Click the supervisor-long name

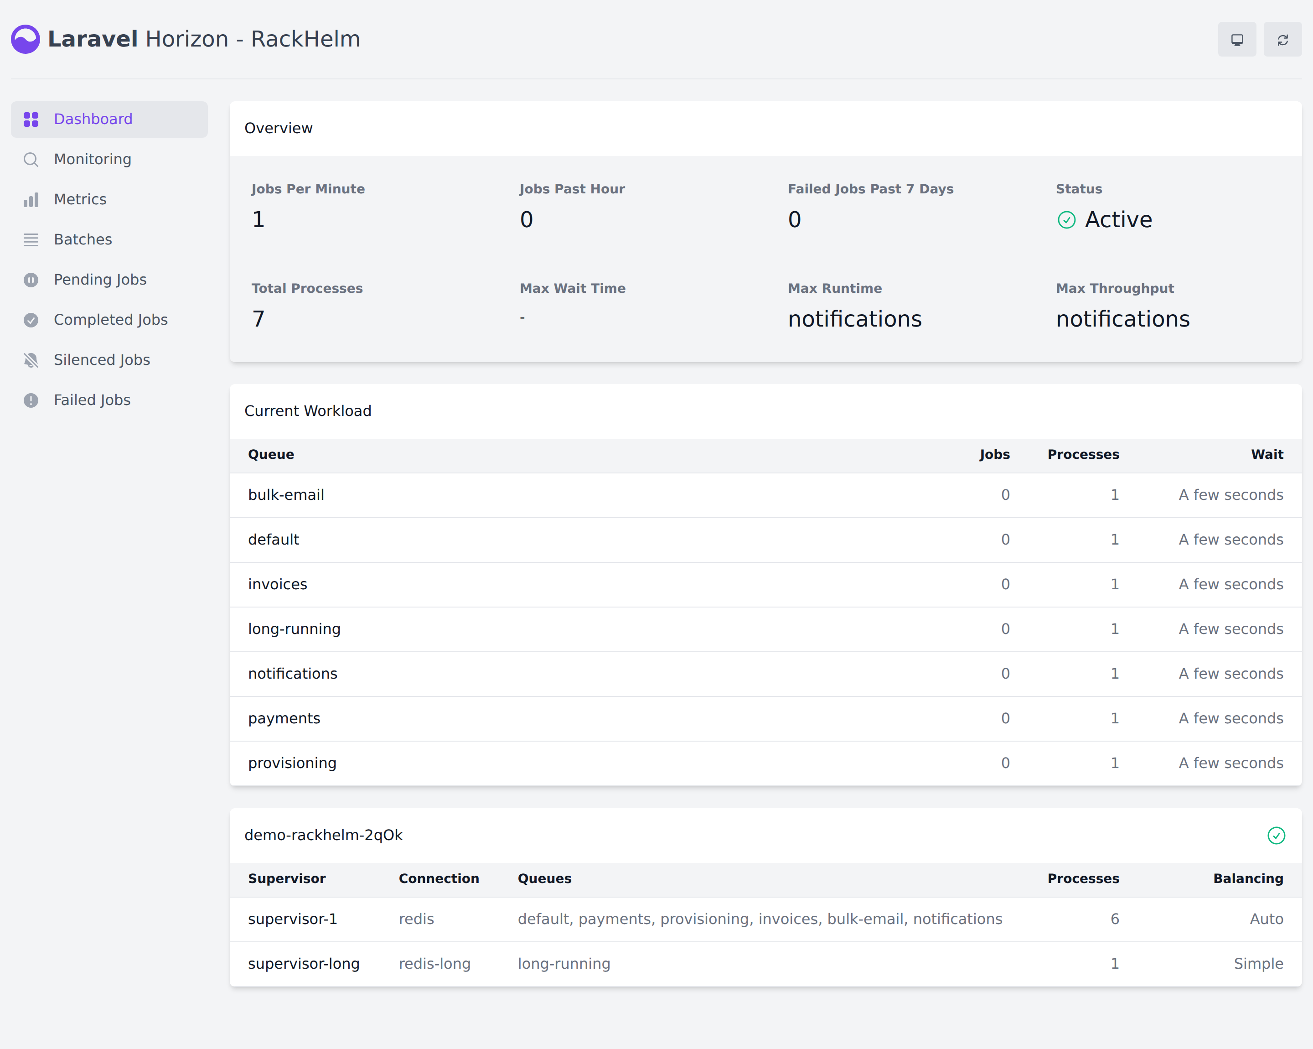pos(304,964)
